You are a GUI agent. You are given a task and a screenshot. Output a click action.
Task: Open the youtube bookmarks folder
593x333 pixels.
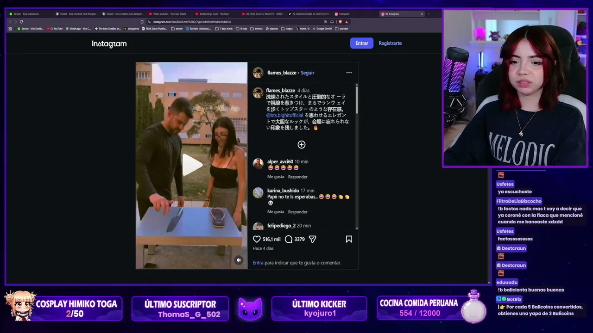[341, 29]
